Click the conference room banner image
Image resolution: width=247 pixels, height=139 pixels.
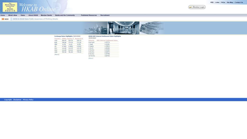pos(123,28)
